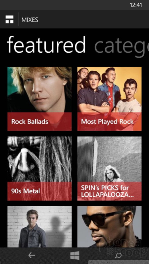Open the 90s Metal mix label
The width and height of the screenshot is (149, 264).
(25, 191)
